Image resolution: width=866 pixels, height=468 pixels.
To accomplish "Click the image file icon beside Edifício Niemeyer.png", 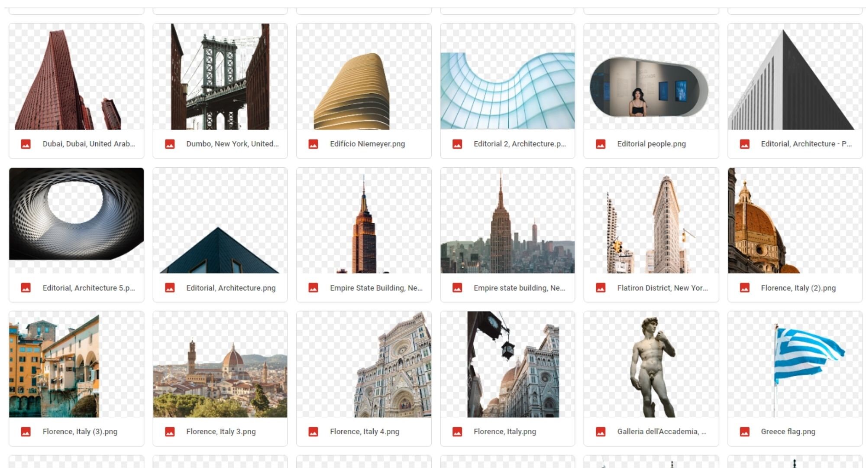I will pos(313,143).
